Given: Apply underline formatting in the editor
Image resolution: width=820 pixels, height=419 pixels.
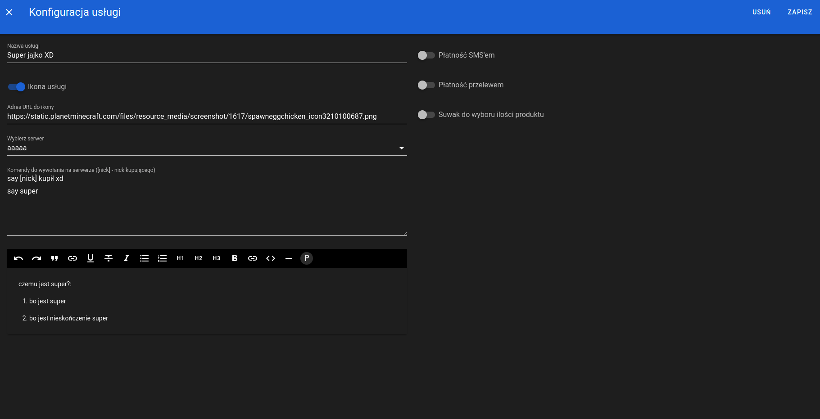Looking at the screenshot, I should (x=91, y=258).
